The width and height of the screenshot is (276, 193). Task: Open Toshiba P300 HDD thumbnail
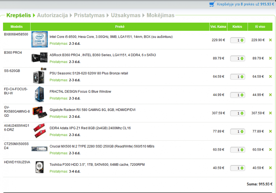[x=39, y=167]
